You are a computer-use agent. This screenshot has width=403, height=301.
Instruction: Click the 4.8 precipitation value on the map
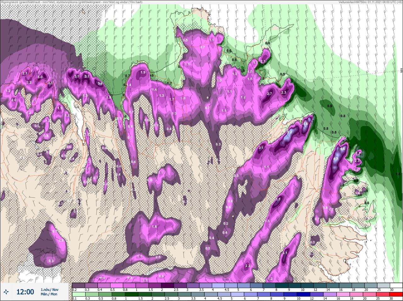tap(305, 124)
